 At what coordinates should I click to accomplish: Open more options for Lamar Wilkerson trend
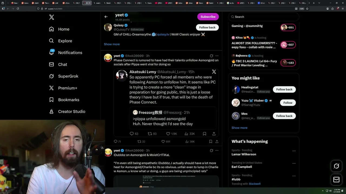point(294,151)
